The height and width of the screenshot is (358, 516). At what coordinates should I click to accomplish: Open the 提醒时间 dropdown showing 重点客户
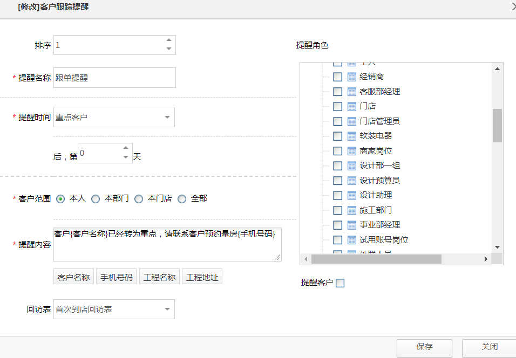click(167, 117)
